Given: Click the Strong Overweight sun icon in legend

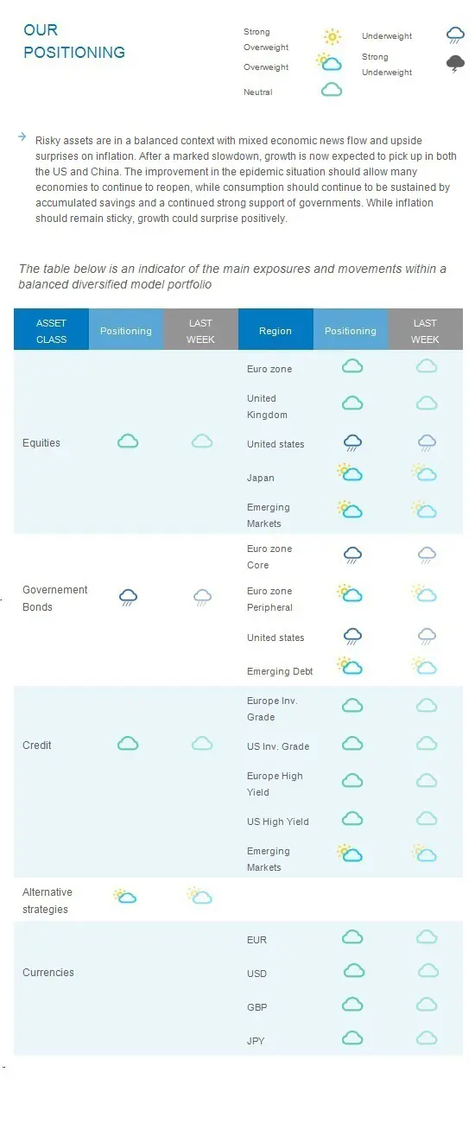Looking at the screenshot, I should click(332, 36).
